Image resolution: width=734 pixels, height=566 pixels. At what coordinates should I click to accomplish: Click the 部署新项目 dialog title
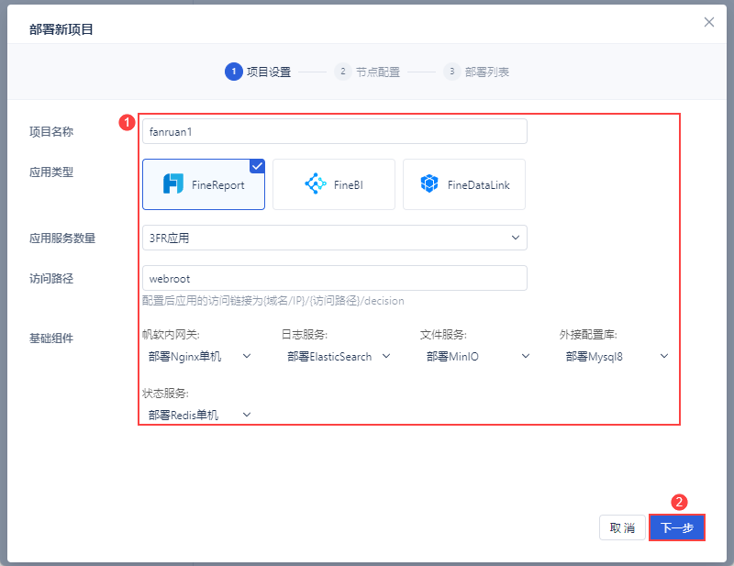coord(61,29)
